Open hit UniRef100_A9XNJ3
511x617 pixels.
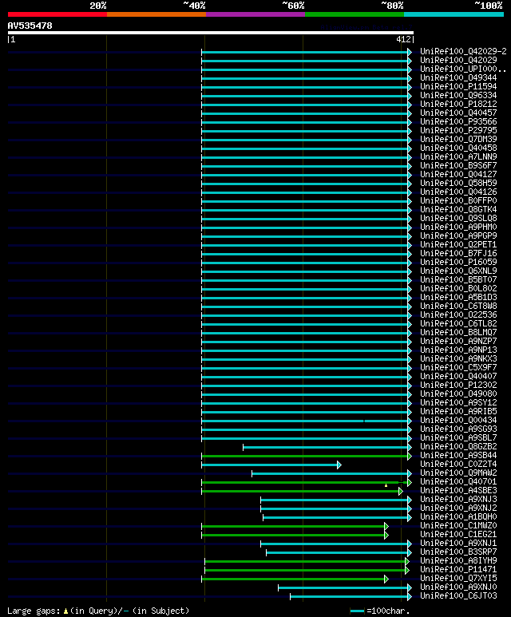point(458,500)
